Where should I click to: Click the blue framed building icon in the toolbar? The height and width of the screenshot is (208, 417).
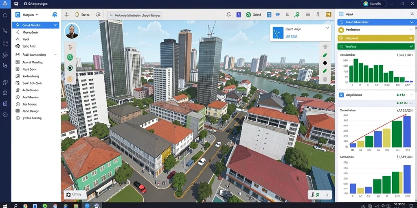click(269, 15)
